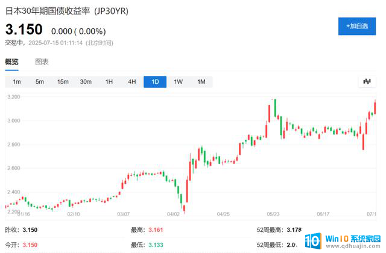Select the 30m interval
The width and height of the screenshot is (386, 253).
(x=86, y=82)
